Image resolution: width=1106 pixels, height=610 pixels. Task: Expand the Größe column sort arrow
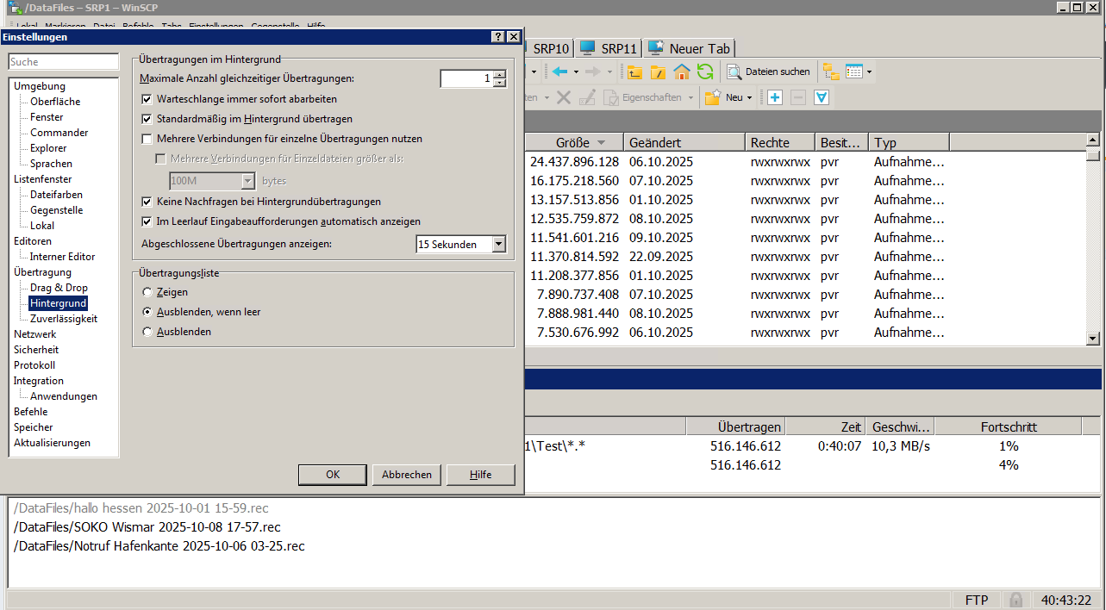tap(601, 143)
